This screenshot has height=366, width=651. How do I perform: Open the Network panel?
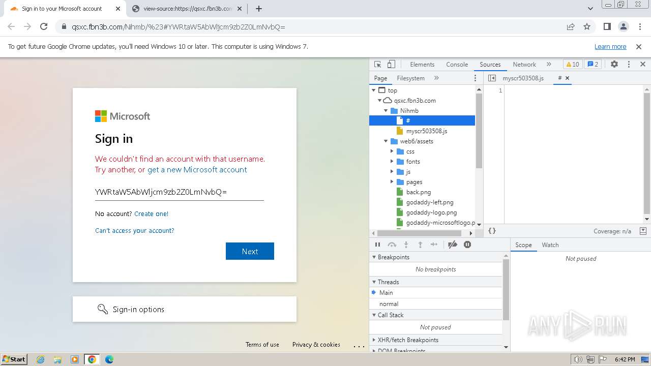tap(524, 65)
